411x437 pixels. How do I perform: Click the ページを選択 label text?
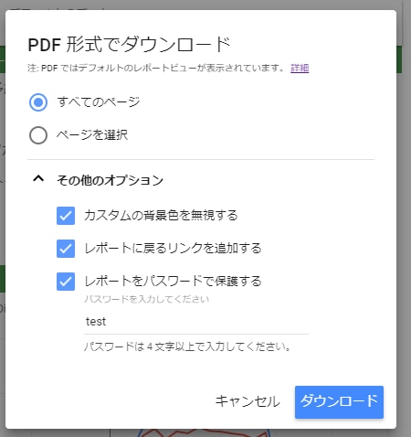point(92,135)
